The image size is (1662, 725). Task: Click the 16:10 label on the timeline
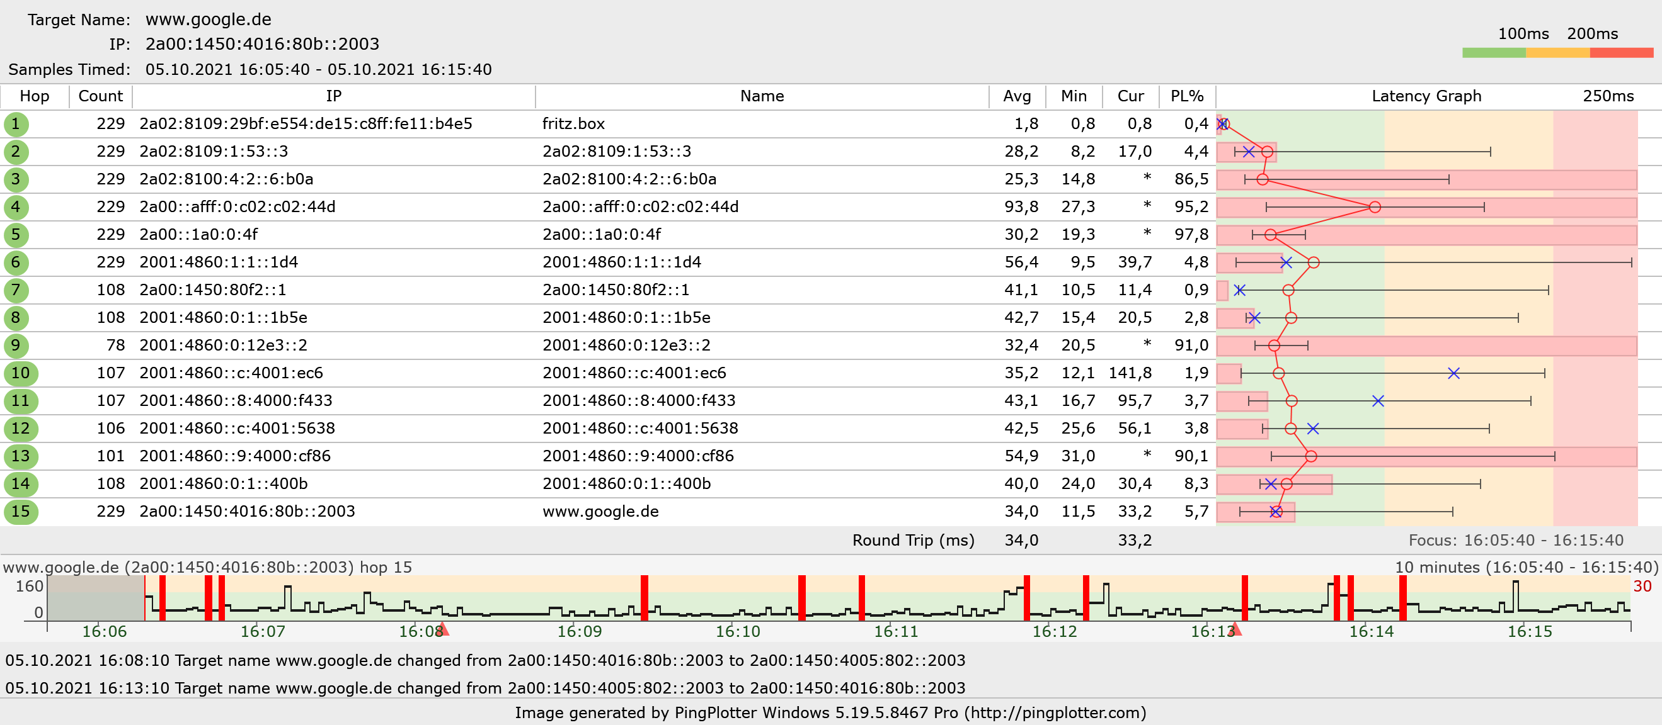tap(738, 631)
